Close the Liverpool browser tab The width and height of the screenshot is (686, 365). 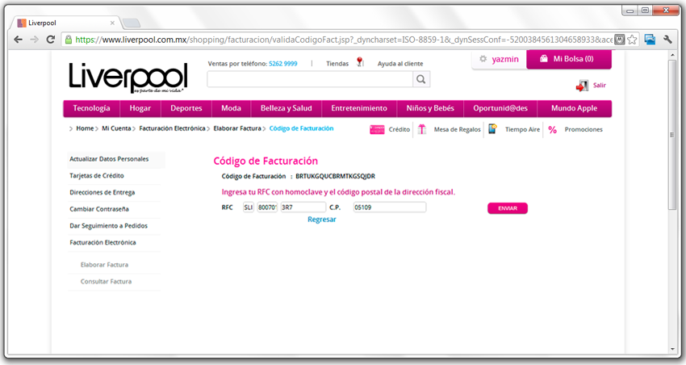coord(112,23)
